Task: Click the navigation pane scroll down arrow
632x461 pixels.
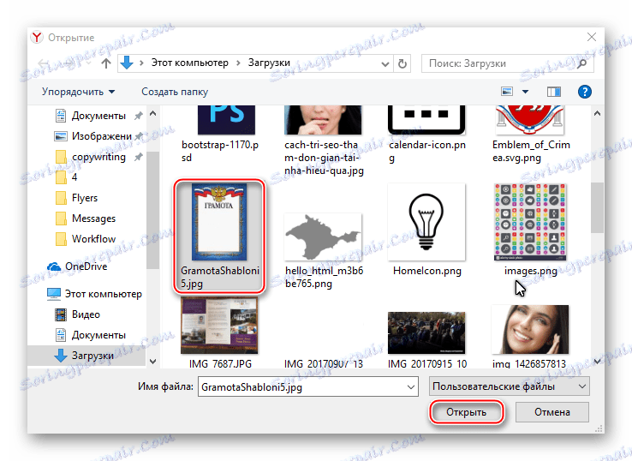Action: 152,362
